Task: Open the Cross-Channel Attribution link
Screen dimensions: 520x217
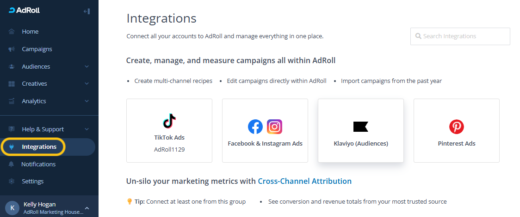Action: coord(304,181)
